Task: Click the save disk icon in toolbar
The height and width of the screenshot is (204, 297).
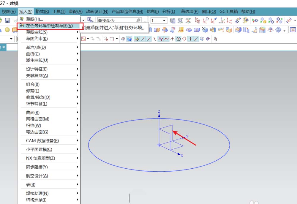Action: tap(7, 20)
